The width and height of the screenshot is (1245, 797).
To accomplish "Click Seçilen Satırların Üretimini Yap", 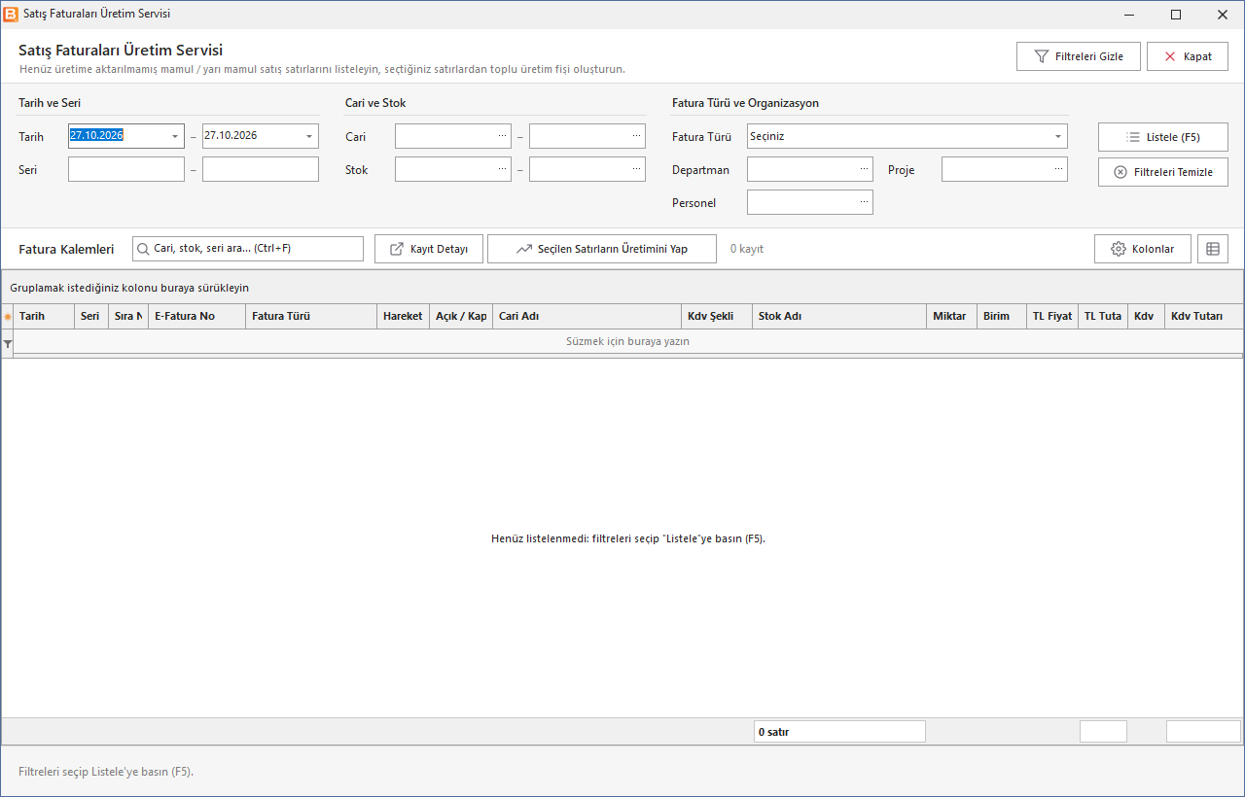I will [602, 249].
